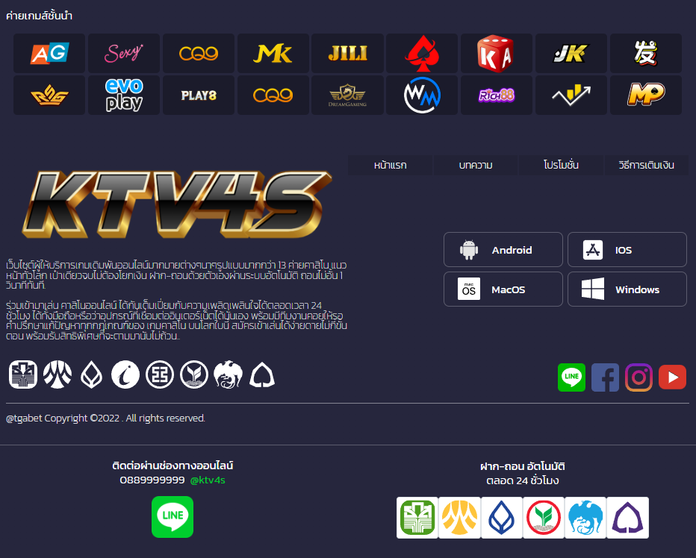Image resolution: width=696 pixels, height=558 pixels.
Task: Open the บทความ menu item
Action: [476, 165]
